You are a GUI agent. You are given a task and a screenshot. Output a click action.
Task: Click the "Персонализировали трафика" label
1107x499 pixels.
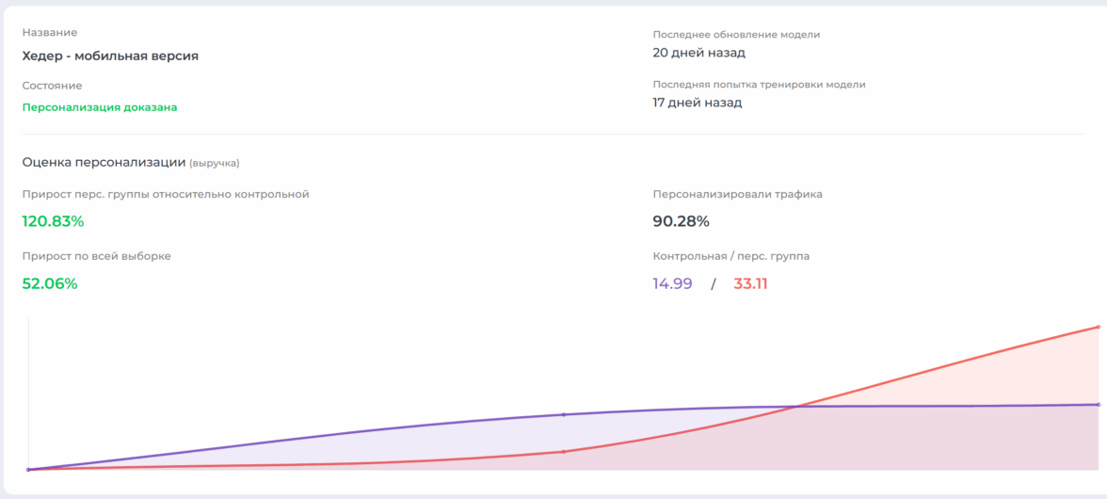click(737, 194)
